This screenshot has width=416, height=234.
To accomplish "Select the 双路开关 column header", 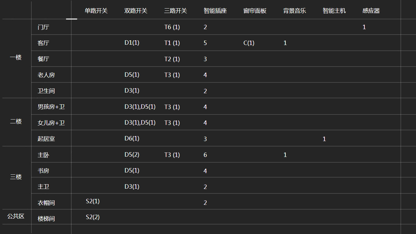I will (136, 11).
